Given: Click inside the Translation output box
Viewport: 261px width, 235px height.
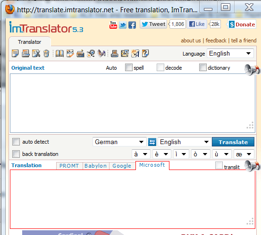Looking at the screenshot, I should (133, 199).
